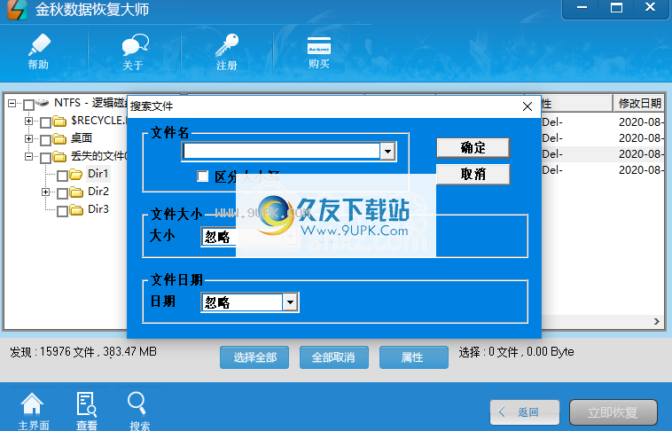Close the 搜索文件 dialog
Screen dimensions: 672x431
pos(527,106)
